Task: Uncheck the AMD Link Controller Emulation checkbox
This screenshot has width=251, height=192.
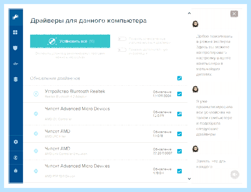Action: (179, 151)
